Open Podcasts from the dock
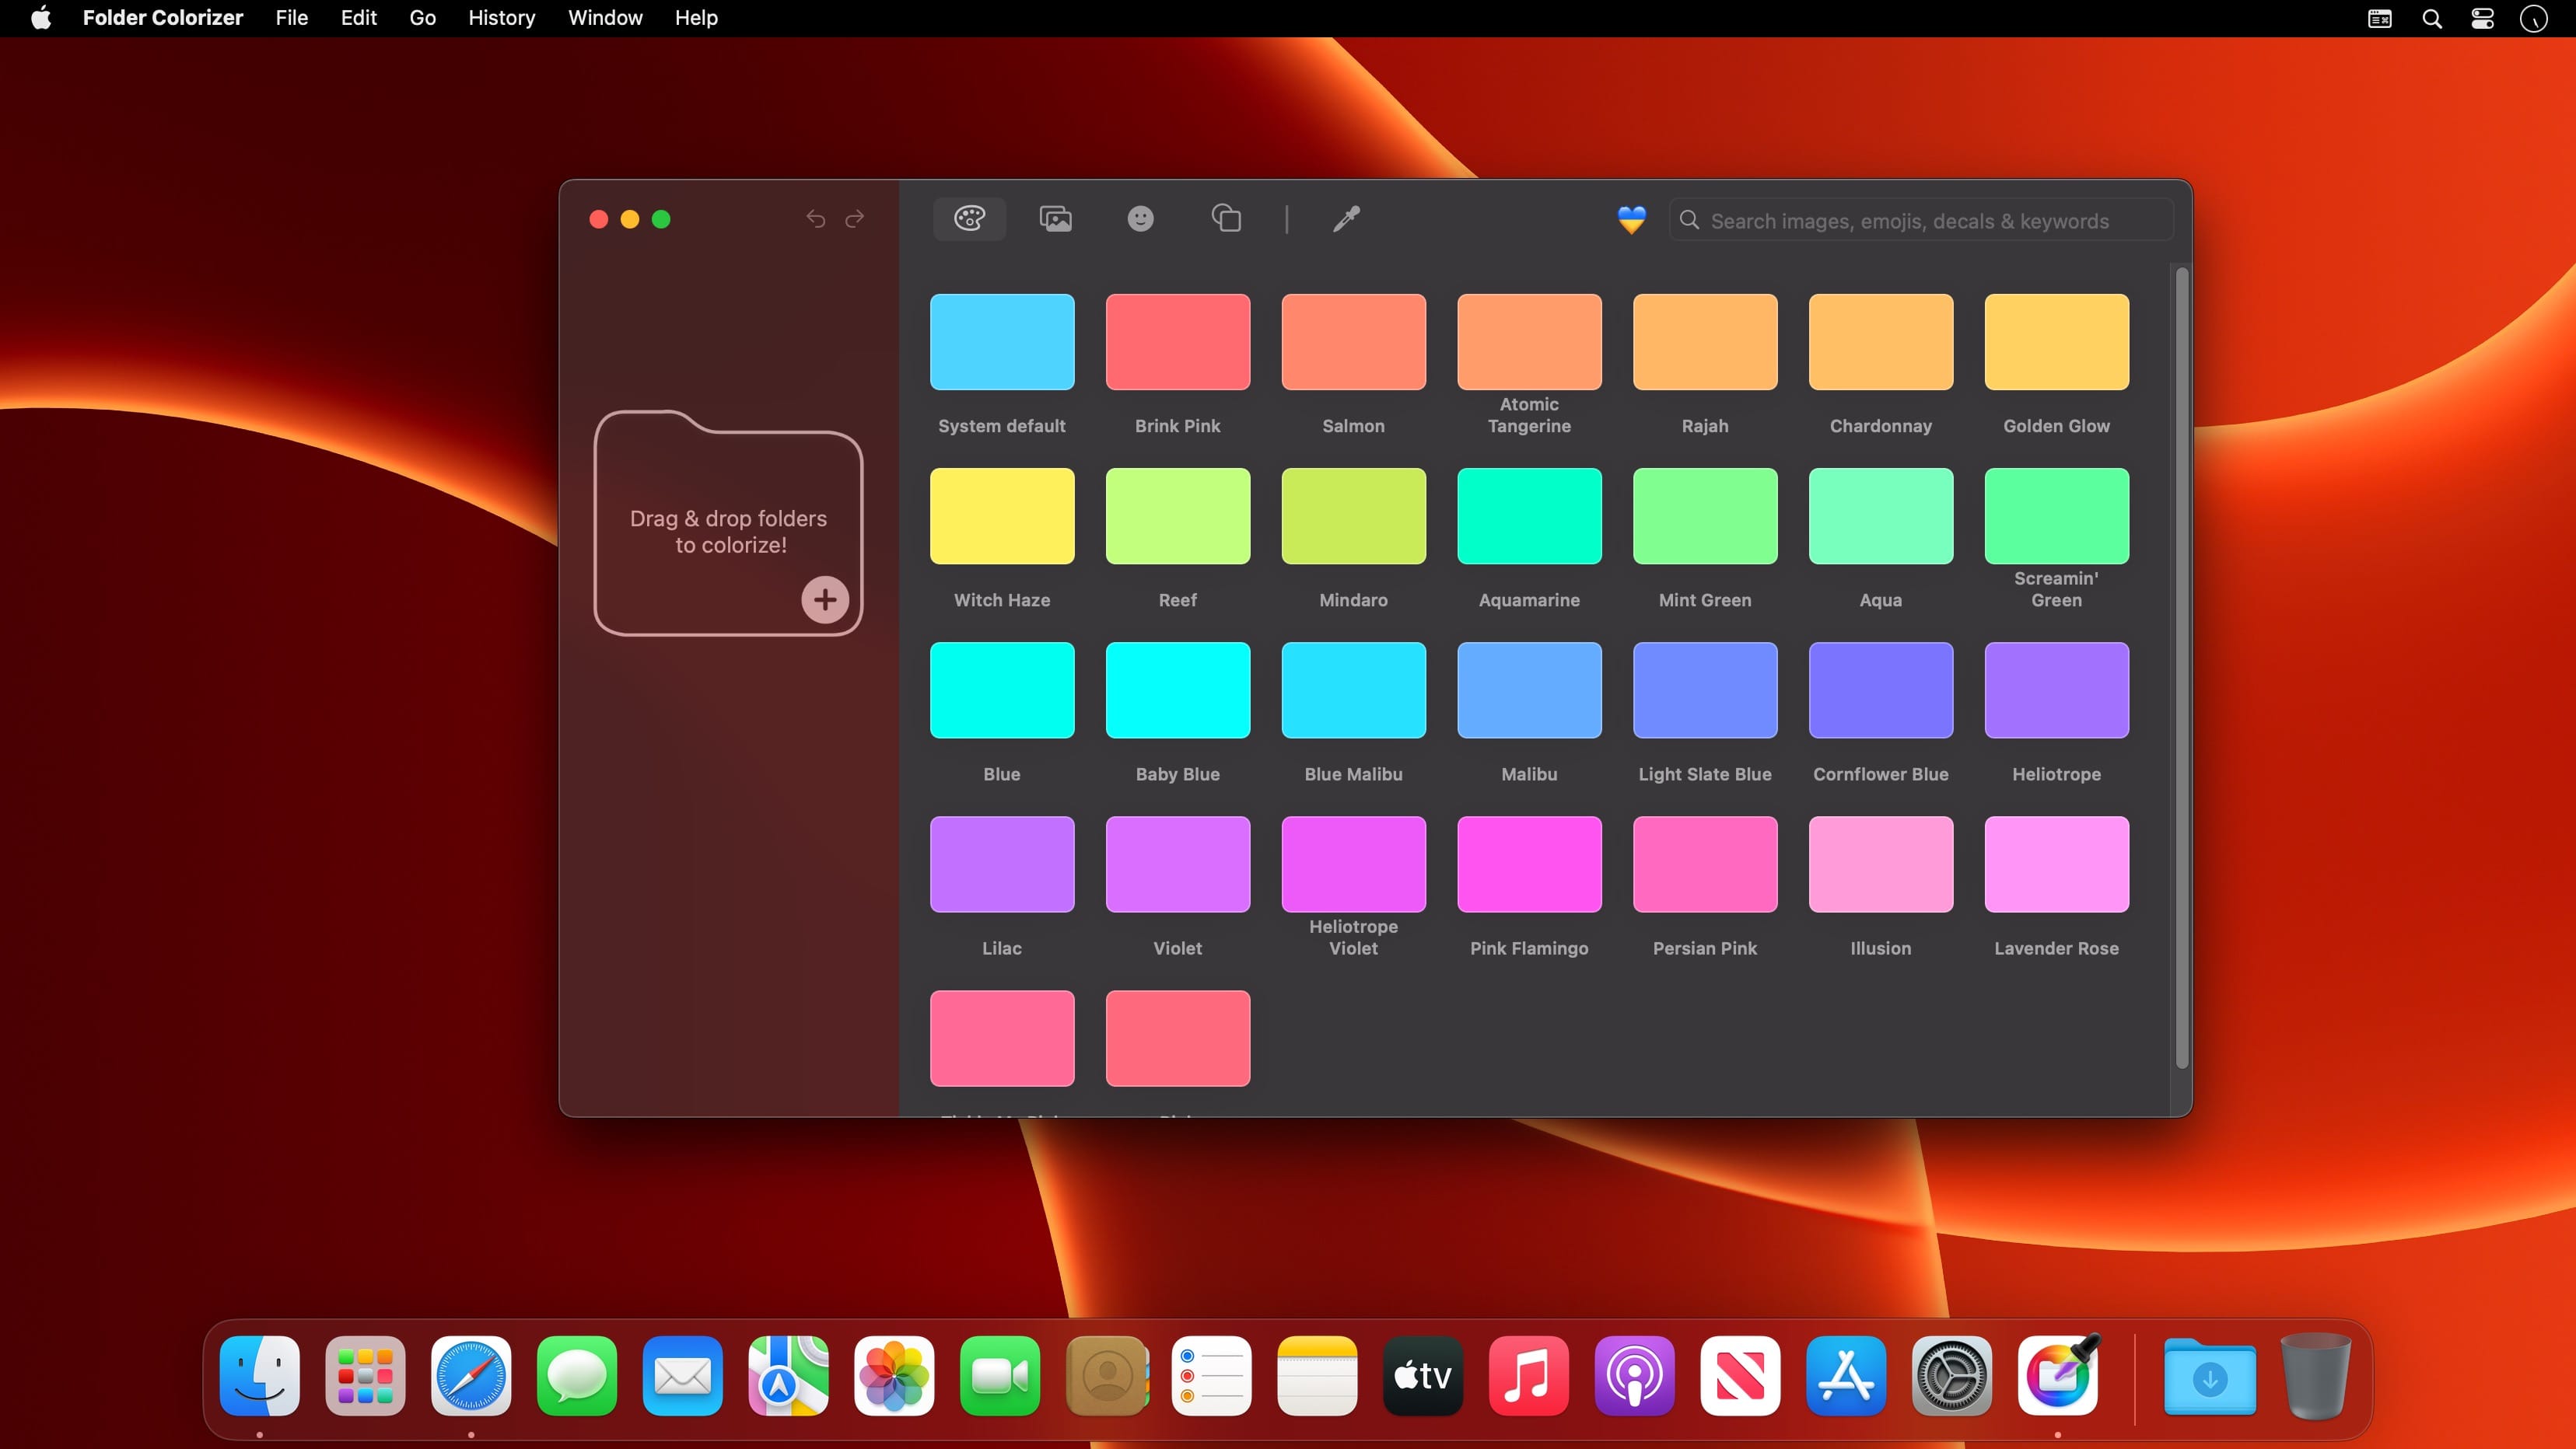2576x1449 pixels. (x=1634, y=1376)
